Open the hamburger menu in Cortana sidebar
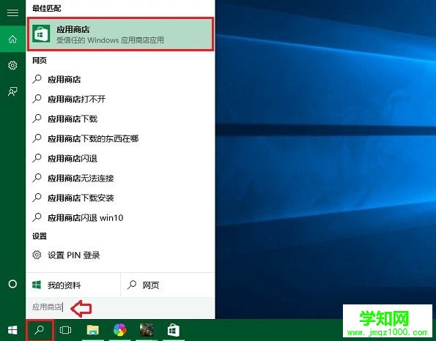This screenshot has height=341, width=436. [12, 12]
